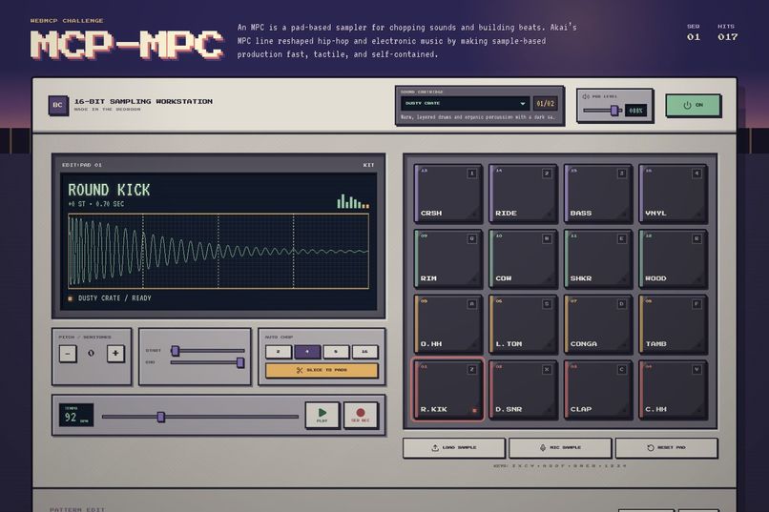This screenshot has height=512, width=769.
Task: Hit the D.SNR pad
Action: click(523, 390)
